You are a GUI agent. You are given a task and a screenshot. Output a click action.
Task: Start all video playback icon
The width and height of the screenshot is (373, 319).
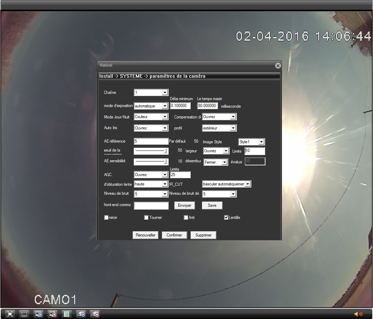39,314
